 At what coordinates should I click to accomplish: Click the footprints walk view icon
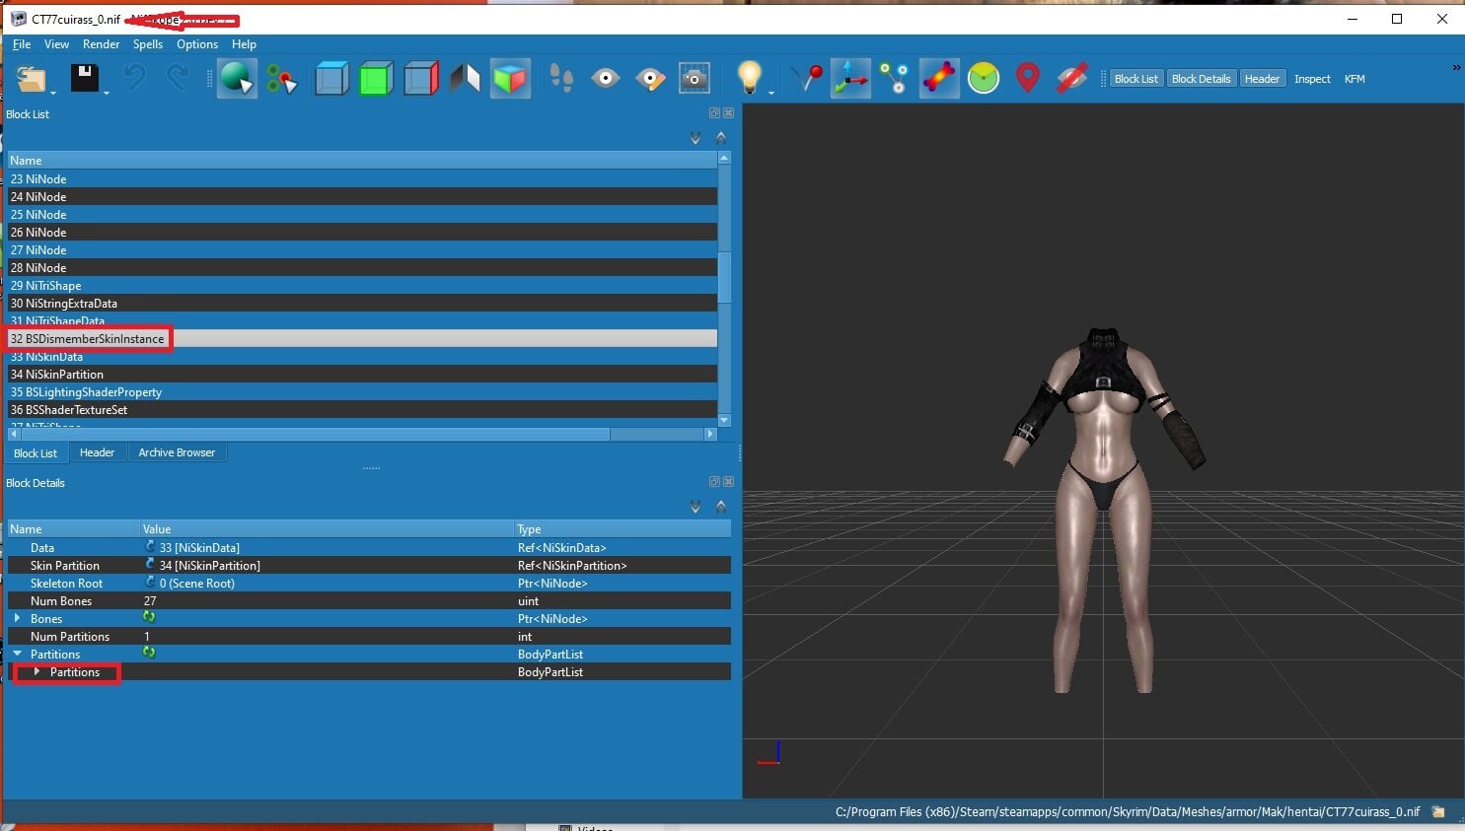click(x=561, y=79)
